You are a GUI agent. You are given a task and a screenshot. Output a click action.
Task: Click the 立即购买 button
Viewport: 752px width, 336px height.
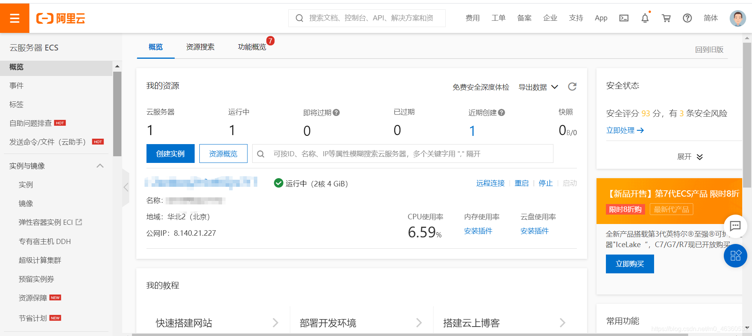pos(630,264)
